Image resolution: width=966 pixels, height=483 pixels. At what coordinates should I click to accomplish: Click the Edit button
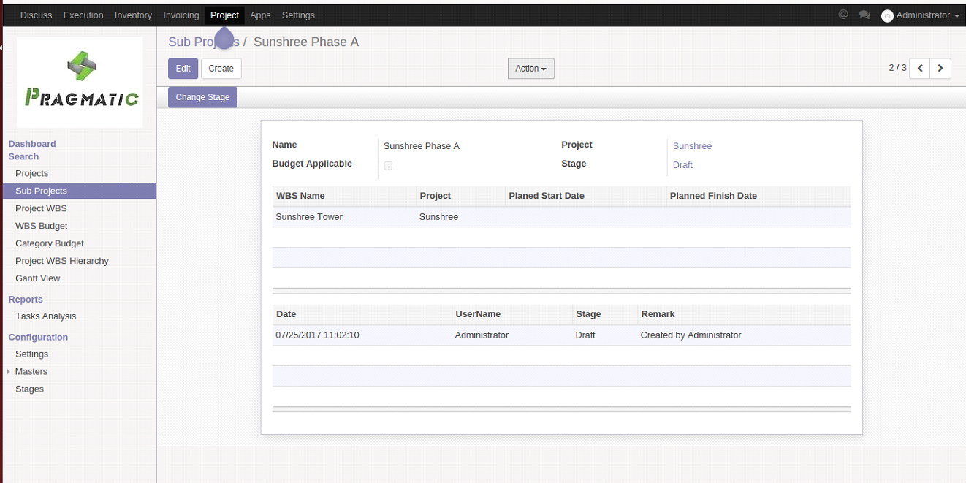183,69
